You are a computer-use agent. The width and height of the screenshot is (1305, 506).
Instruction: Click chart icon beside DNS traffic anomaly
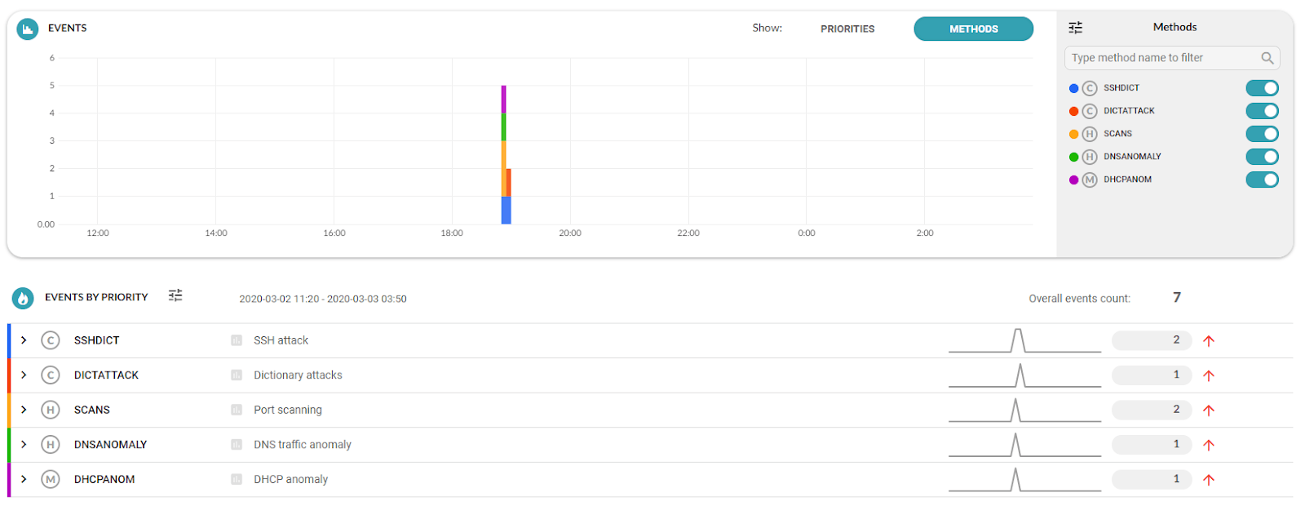[x=237, y=445]
